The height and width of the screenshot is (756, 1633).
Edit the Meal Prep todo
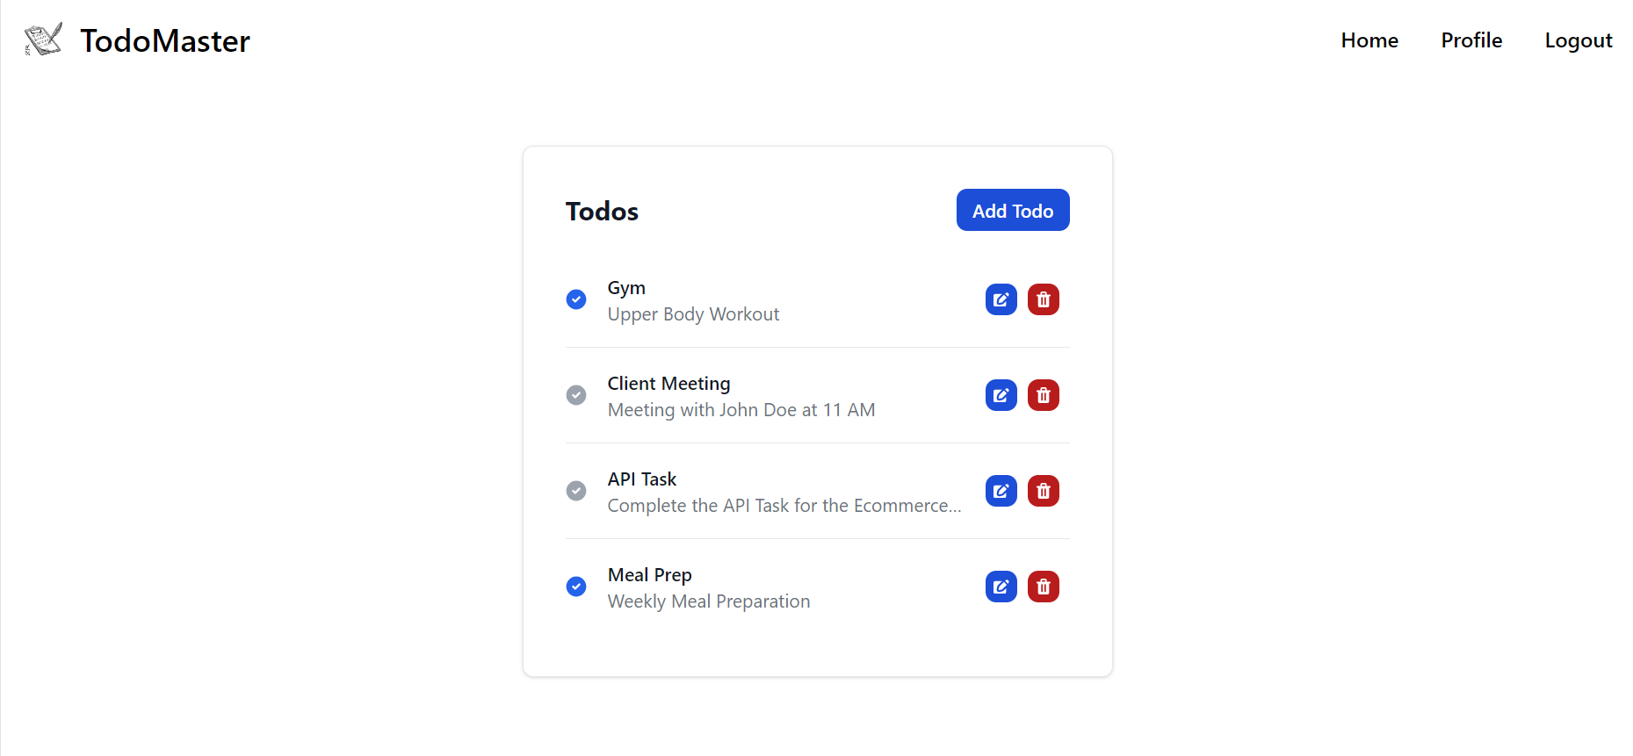click(x=1001, y=587)
